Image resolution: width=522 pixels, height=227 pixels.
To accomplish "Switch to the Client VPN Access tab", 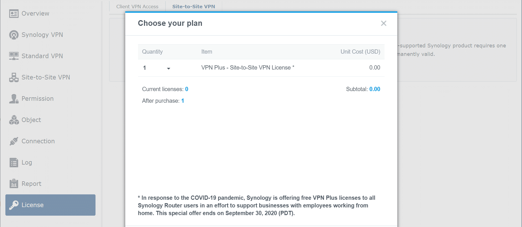I will (137, 7).
